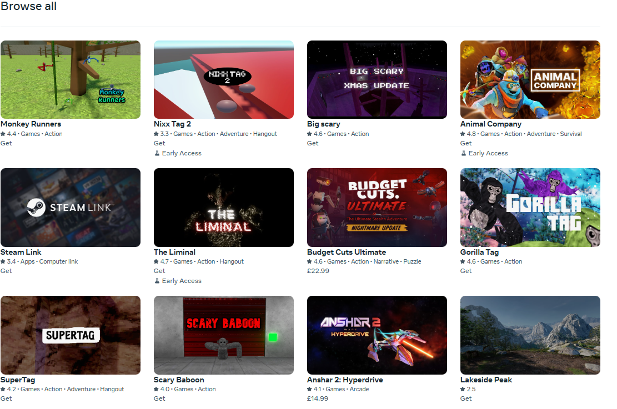Open the Gorilla Tag thumbnail
Viewport: 617px width, 409px height.
[x=530, y=207]
